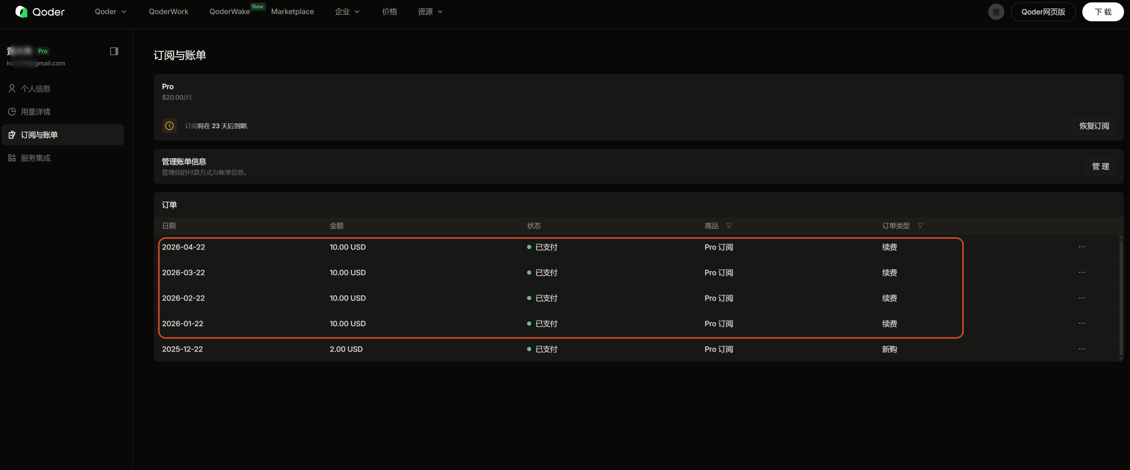Click the 2026-01-22 date cell
This screenshot has height=470, width=1130.
click(x=182, y=323)
